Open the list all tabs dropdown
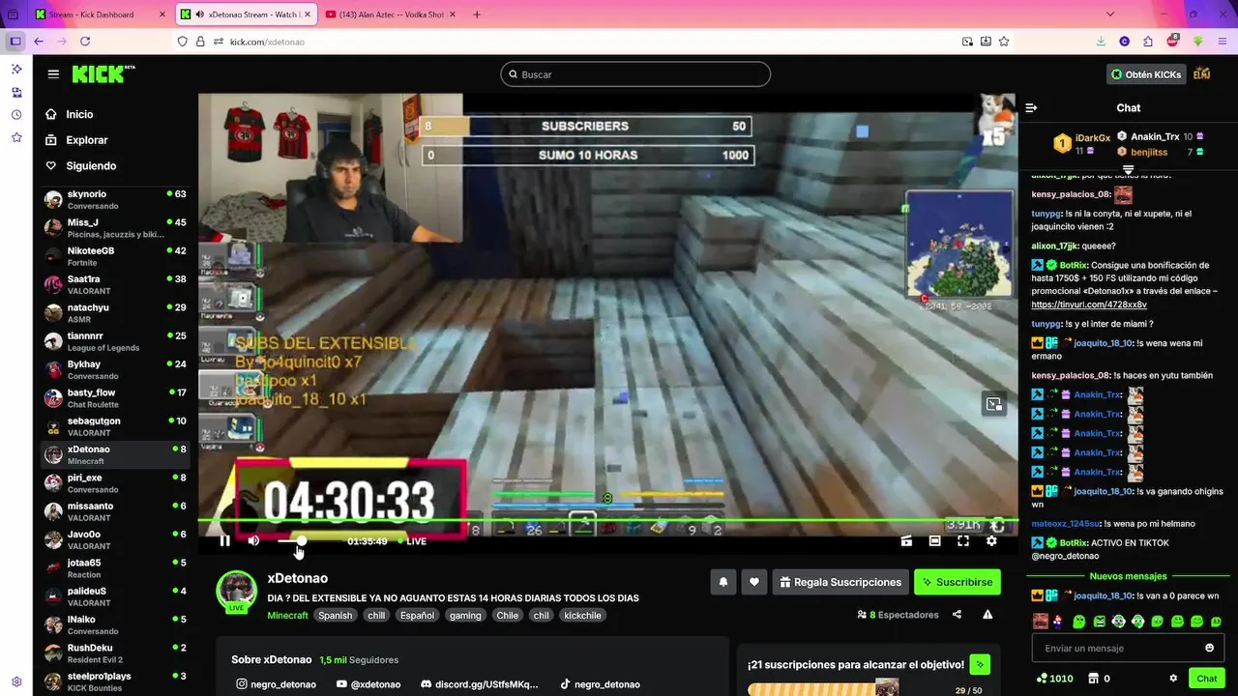Viewport: 1238px width, 696px height. point(1110,14)
